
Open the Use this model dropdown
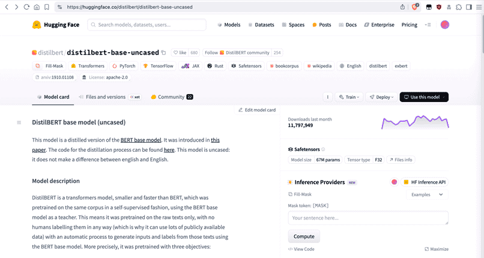(424, 97)
